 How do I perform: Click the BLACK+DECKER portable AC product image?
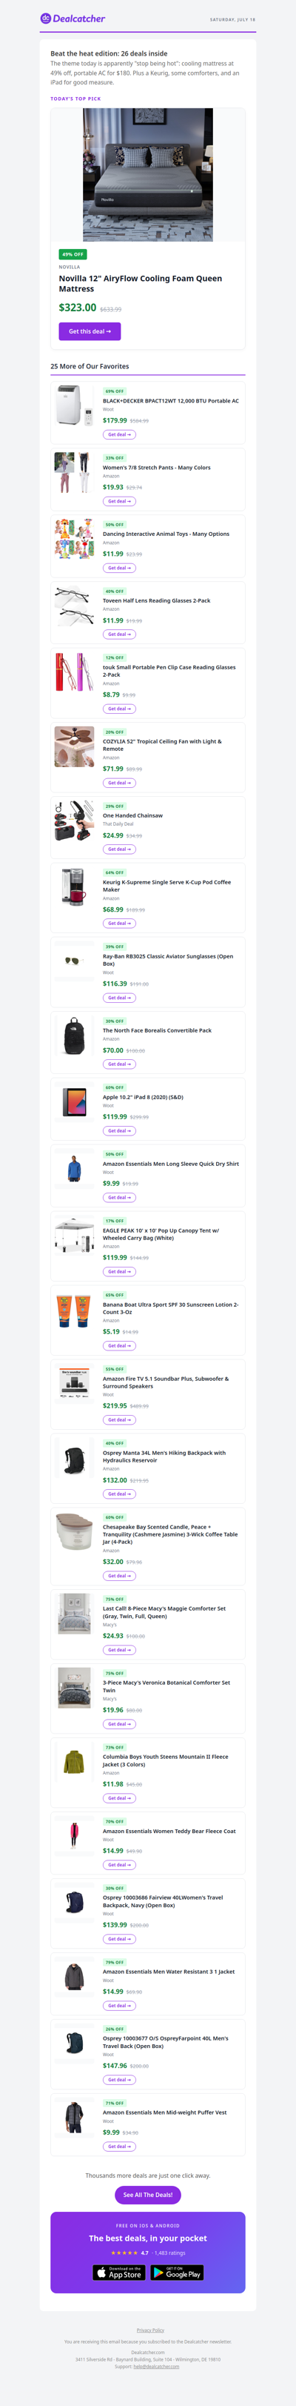[74, 405]
